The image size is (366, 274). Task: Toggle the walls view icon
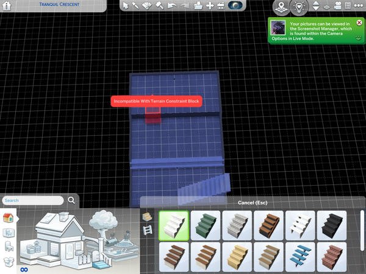326,7
